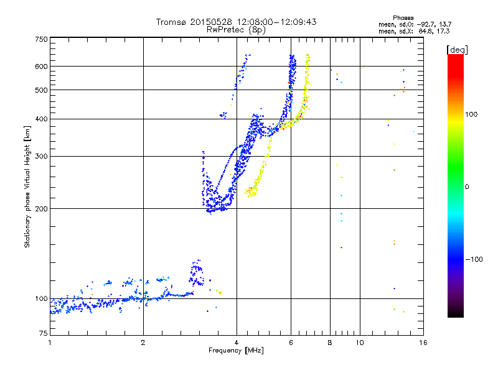
Task: Click the x-axis tick label "2"
Action: pyautogui.click(x=143, y=343)
